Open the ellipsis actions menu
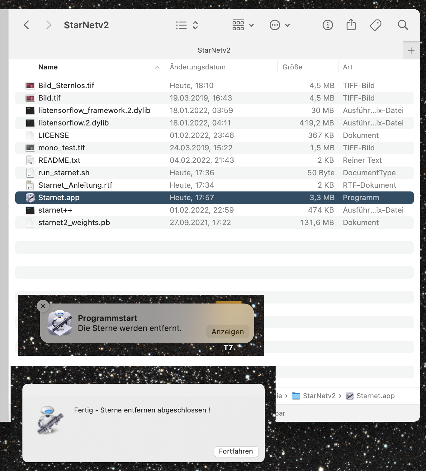Screen dimensions: 426x471 pos(280,25)
